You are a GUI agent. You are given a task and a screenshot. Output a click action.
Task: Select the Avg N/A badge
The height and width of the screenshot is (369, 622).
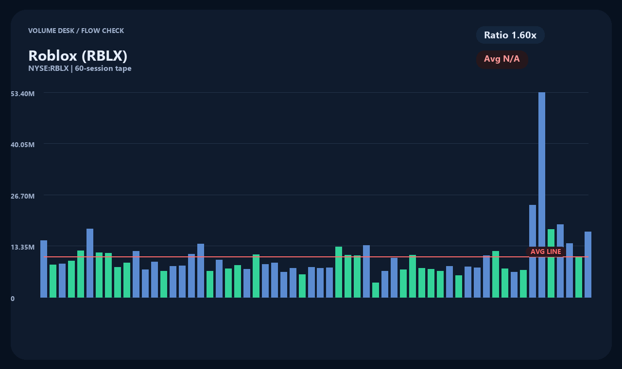tap(502, 59)
